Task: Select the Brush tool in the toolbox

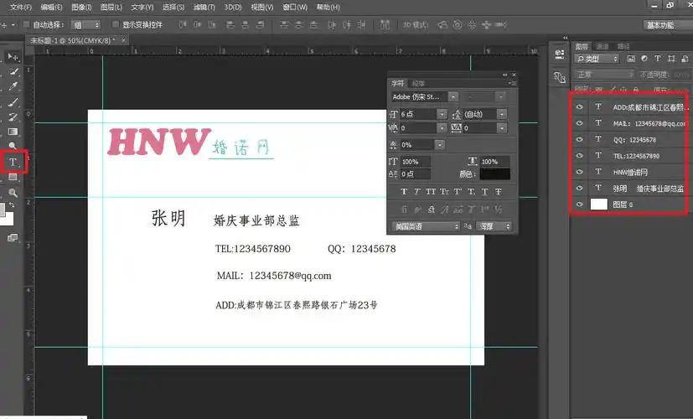Action: pyautogui.click(x=13, y=102)
